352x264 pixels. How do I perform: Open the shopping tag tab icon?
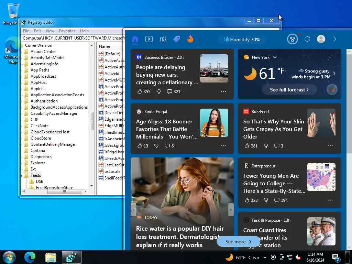(x=176, y=39)
